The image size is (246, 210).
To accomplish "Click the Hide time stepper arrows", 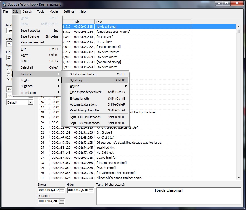I will (91, 190).
